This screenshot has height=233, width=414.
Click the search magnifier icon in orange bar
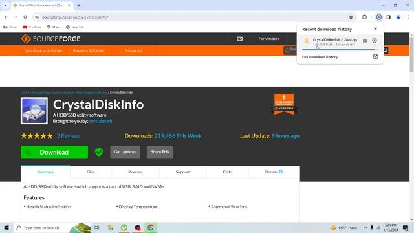point(386,50)
